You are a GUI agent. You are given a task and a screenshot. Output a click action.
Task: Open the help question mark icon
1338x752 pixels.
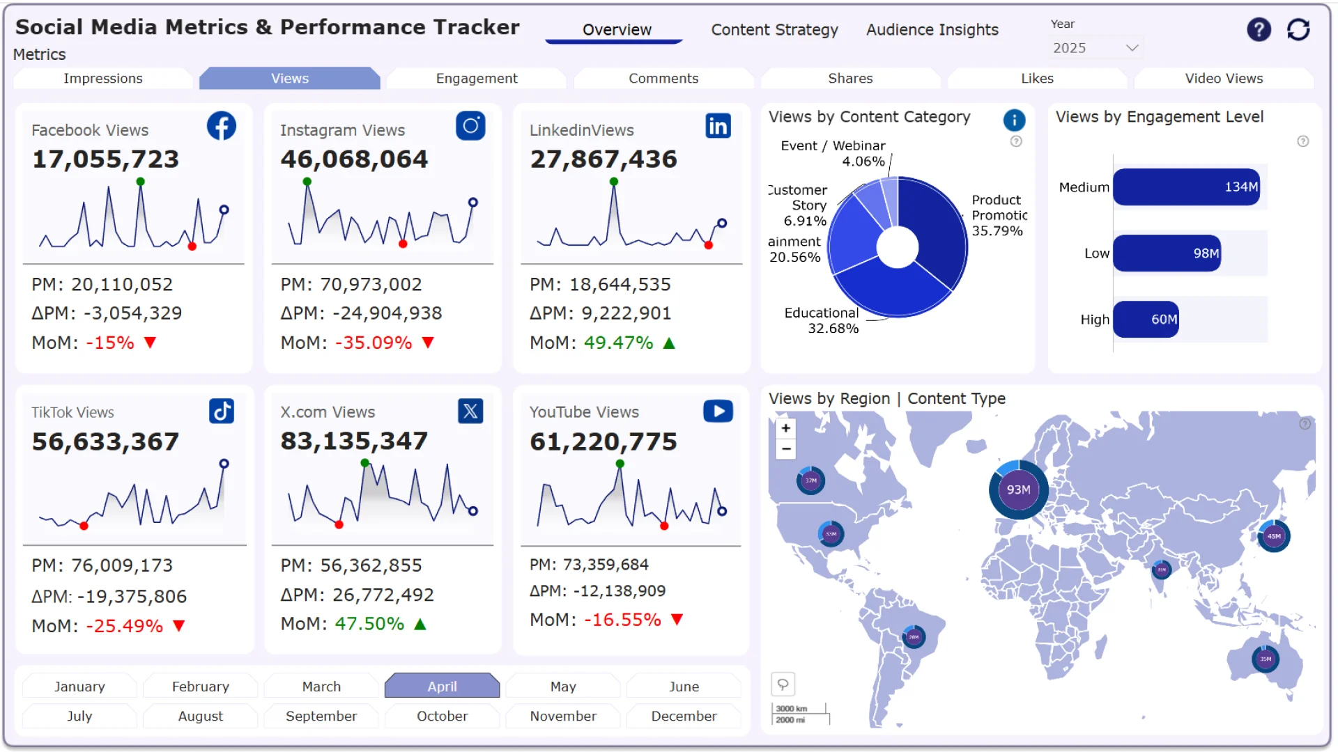(x=1259, y=30)
